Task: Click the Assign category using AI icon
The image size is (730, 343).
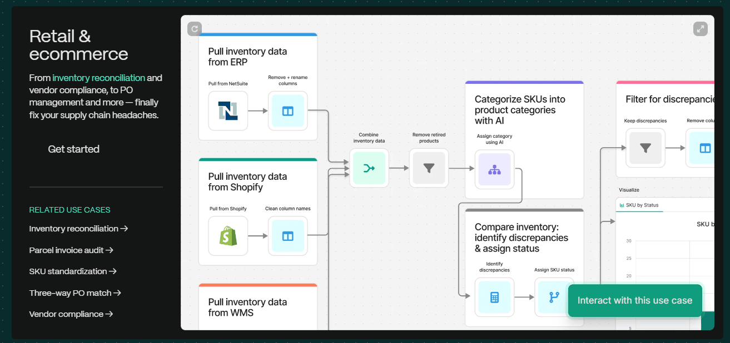Action: pos(494,169)
